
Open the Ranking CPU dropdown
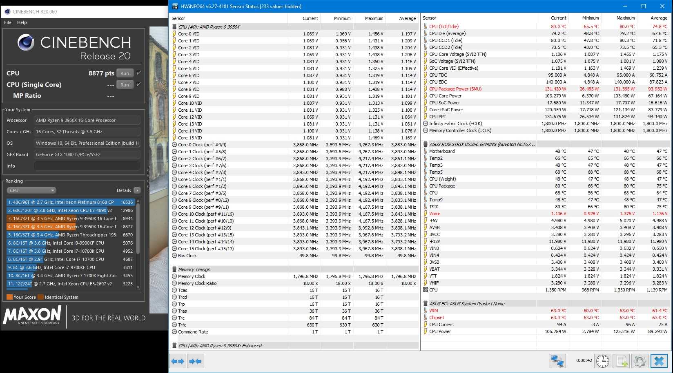(x=31, y=190)
